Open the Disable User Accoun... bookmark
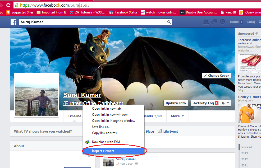This screenshot has height=168, width=261. click(x=199, y=12)
